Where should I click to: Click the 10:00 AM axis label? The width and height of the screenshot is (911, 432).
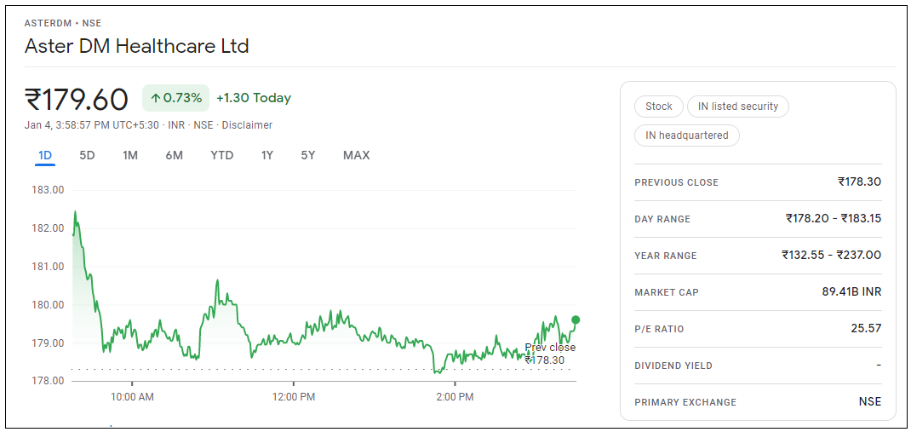(132, 398)
